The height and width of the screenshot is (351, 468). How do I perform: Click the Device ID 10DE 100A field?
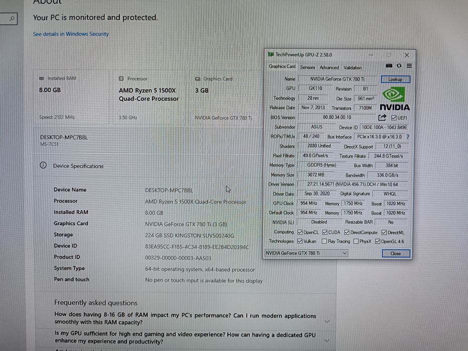384,127
